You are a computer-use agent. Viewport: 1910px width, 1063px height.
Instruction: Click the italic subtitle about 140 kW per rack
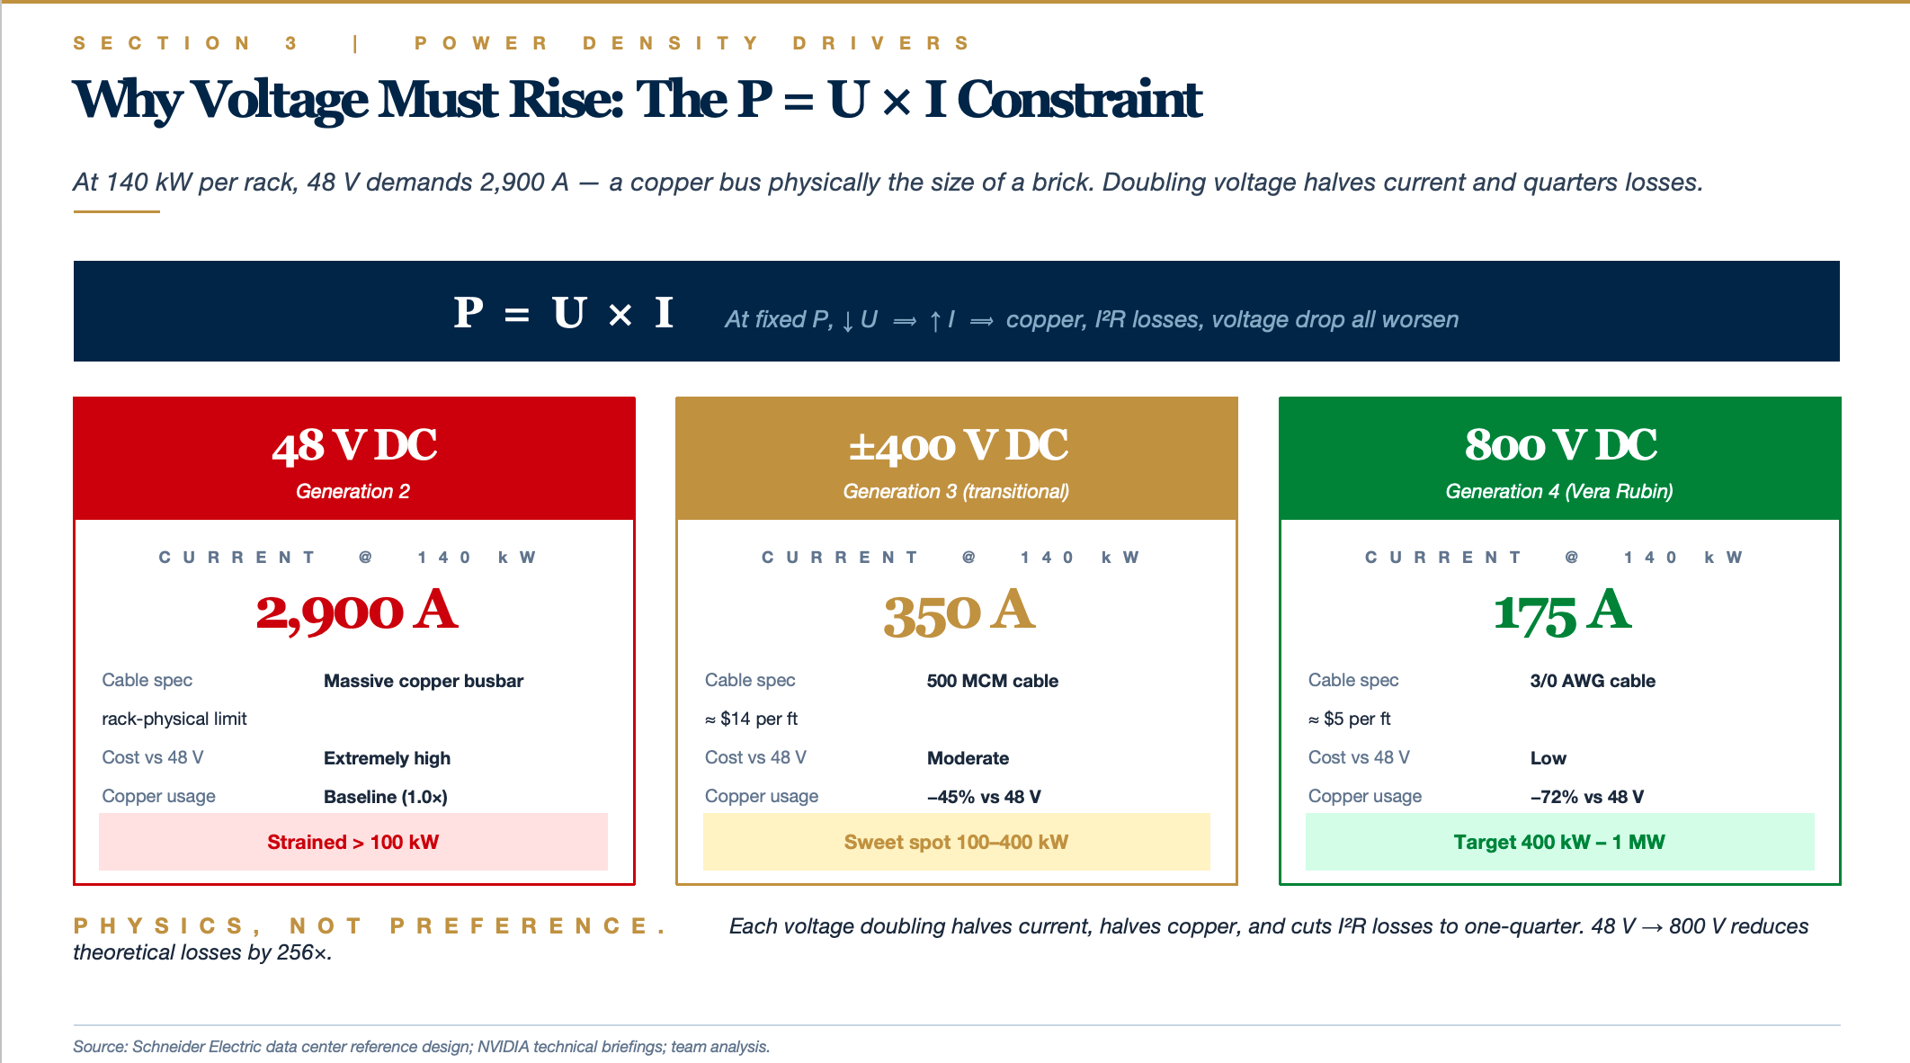point(888,183)
